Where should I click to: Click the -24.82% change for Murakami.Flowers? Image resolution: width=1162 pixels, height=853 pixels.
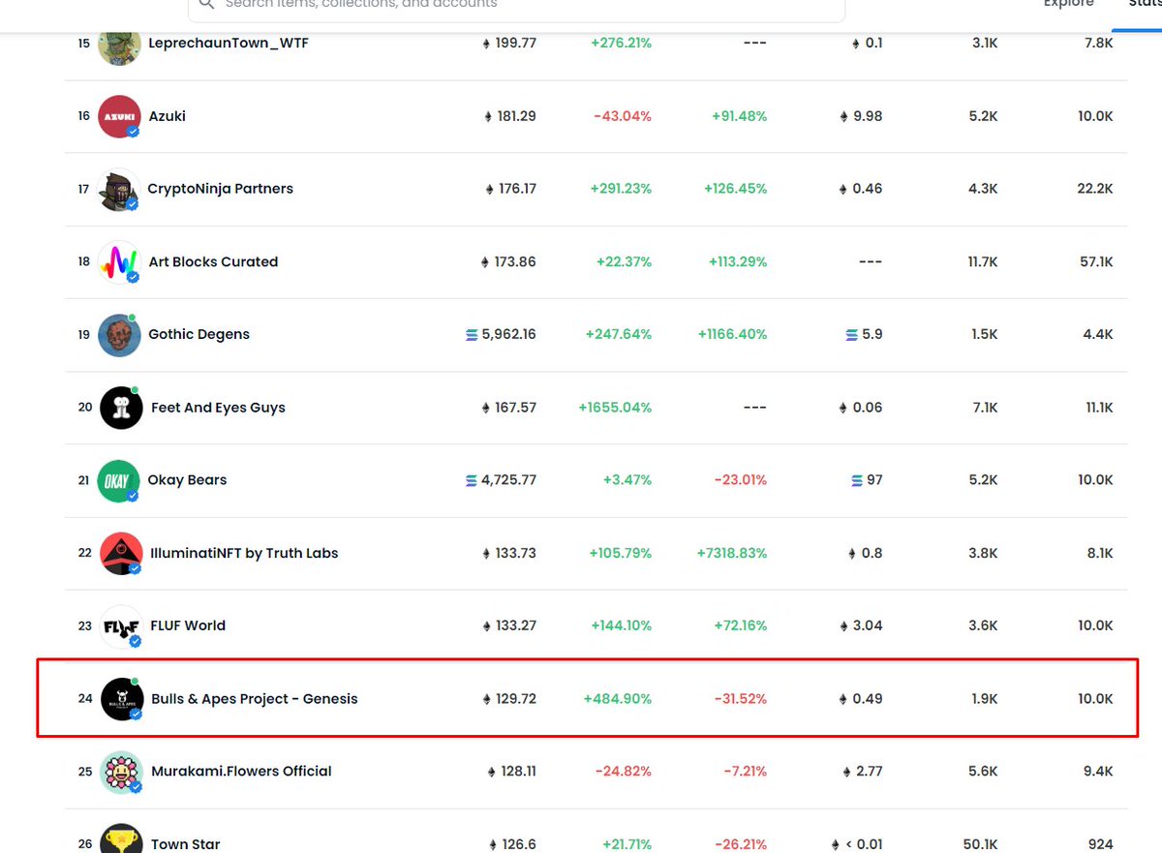pos(623,772)
